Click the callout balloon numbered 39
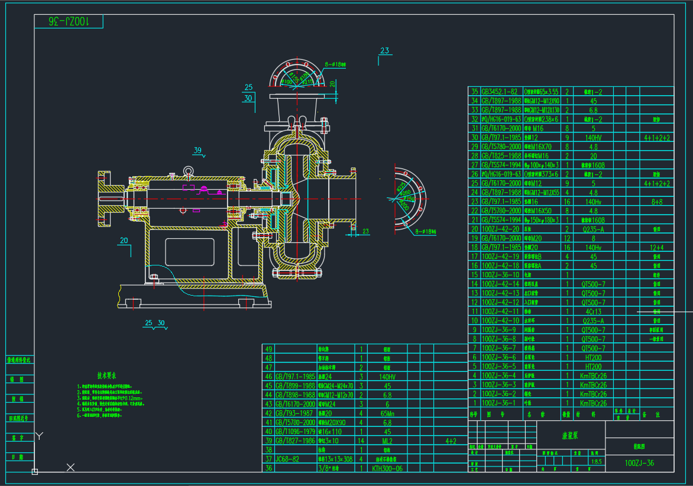This screenshot has width=693, height=486. point(197,150)
